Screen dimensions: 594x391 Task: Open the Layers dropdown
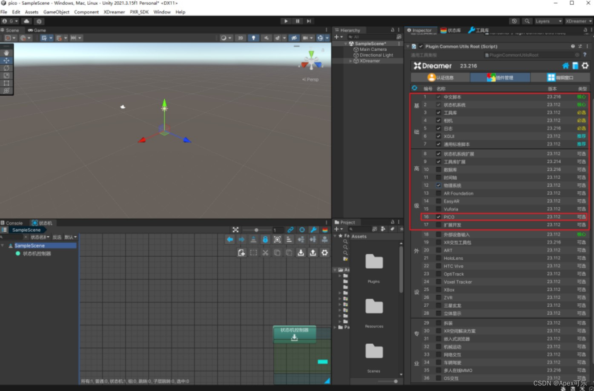coord(548,21)
